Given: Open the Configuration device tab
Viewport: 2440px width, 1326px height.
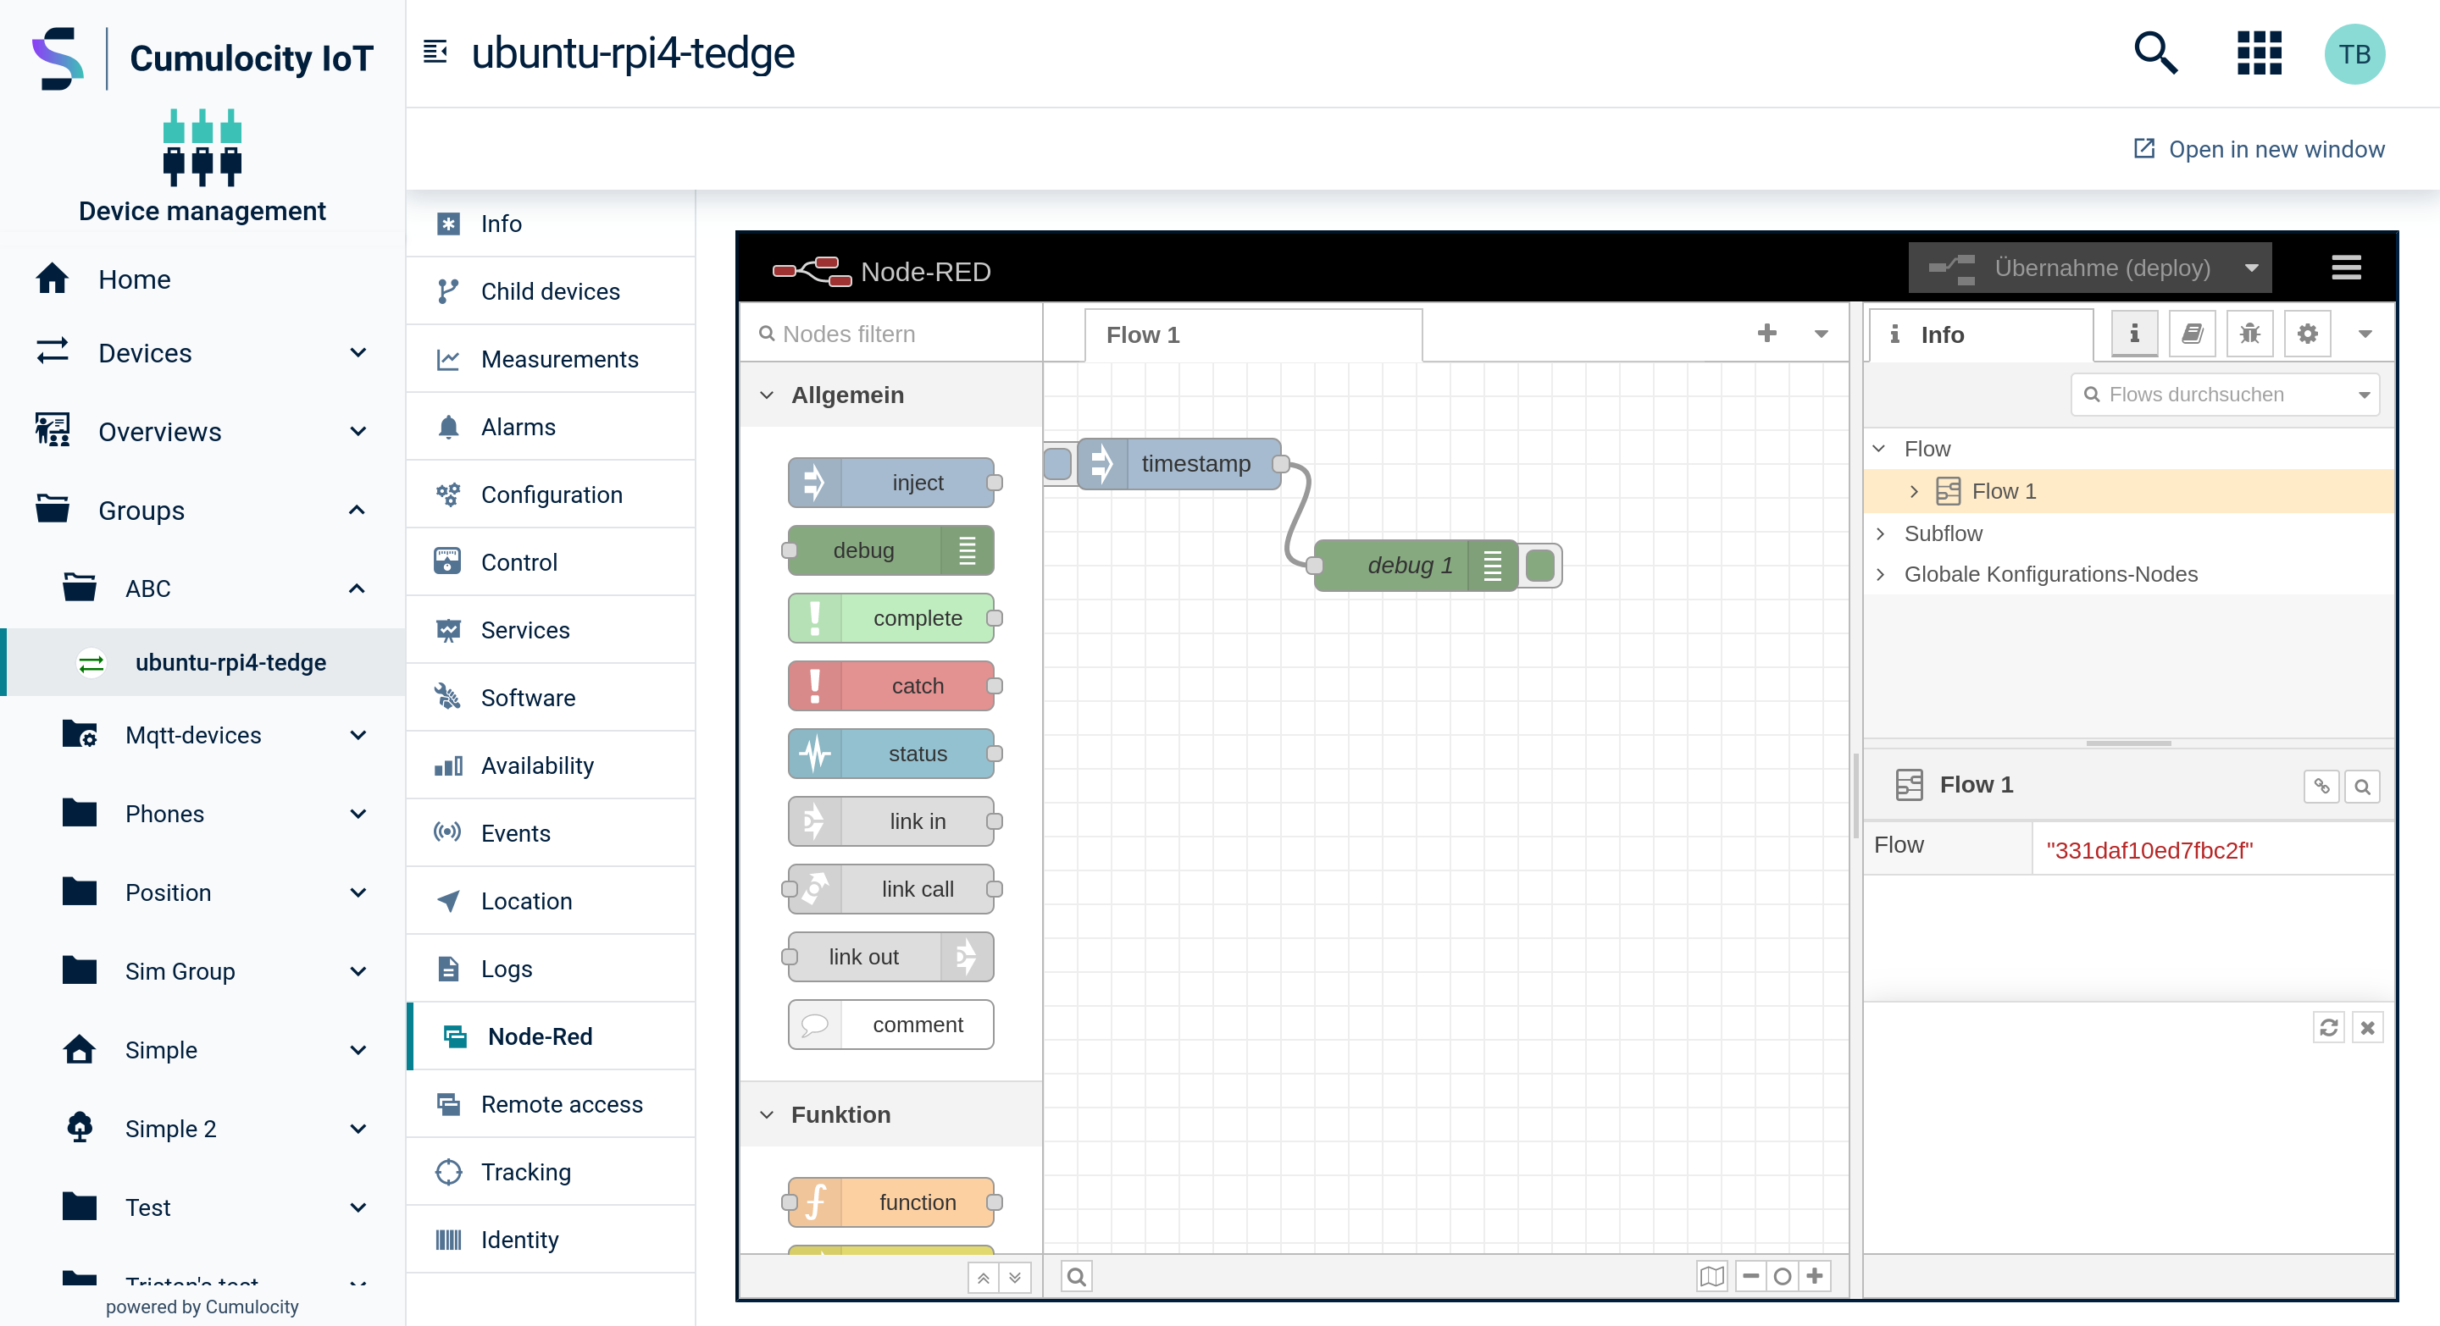Looking at the screenshot, I should 551,495.
